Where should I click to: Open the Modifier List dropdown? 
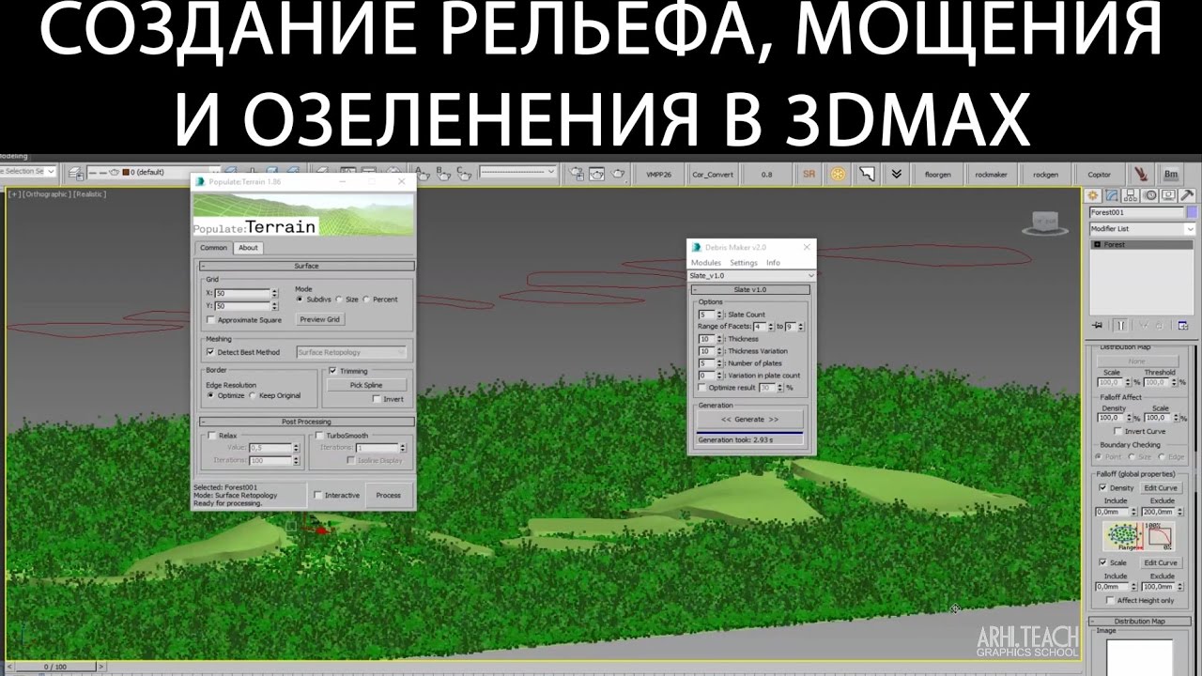pyautogui.click(x=1142, y=229)
